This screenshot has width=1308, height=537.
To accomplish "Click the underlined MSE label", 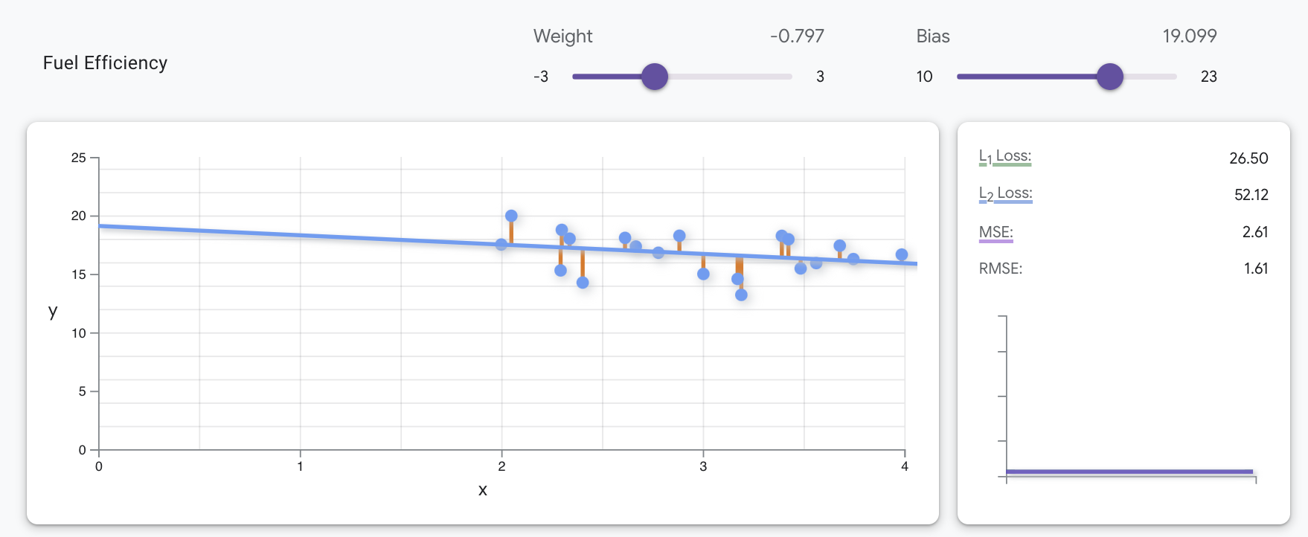I will coord(996,232).
